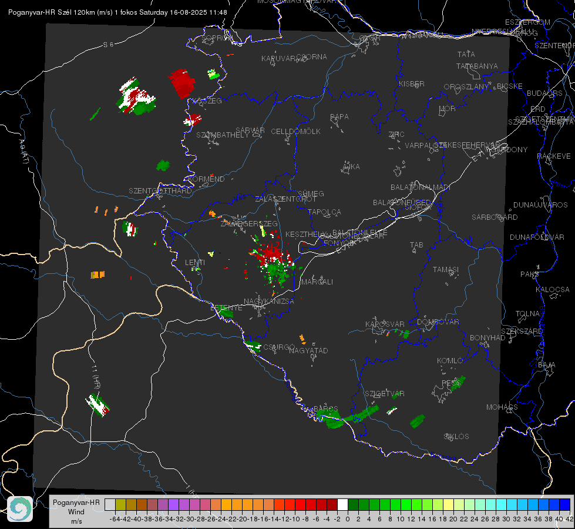Pick the dark green swatch between 0 and 2
The height and width of the screenshot is (529, 575).
[x=353, y=504]
